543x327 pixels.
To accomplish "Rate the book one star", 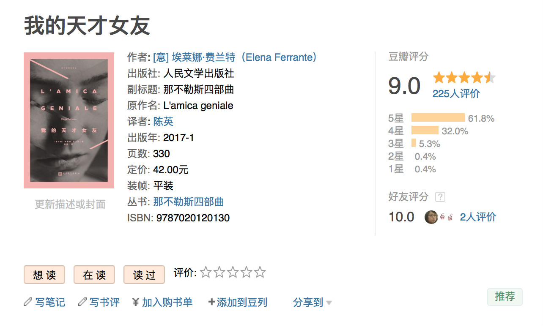I will (x=206, y=272).
